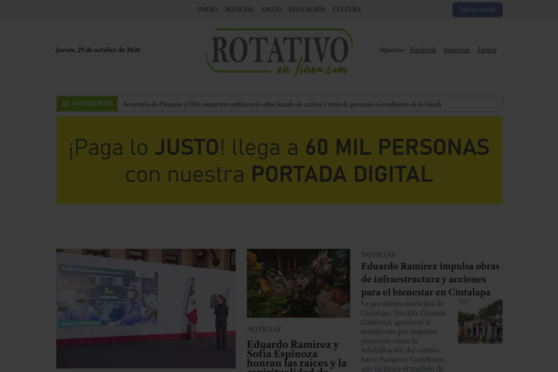This screenshot has height=372, width=558.
Task: Open the Cintalapa infrastructure works headline
Action: pyautogui.click(x=430, y=279)
